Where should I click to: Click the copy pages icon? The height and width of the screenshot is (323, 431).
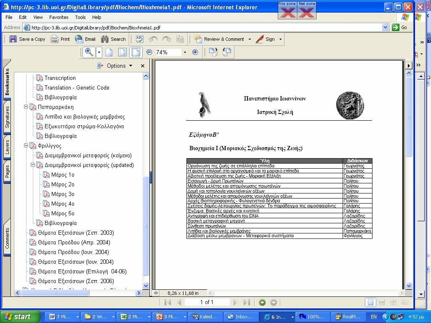(180, 39)
